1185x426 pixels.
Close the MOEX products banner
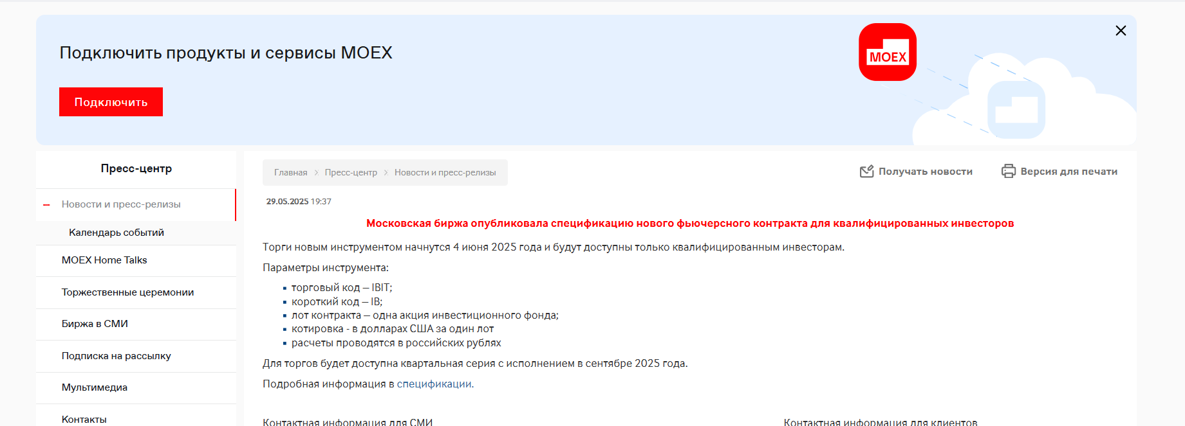tap(1121, 30)
